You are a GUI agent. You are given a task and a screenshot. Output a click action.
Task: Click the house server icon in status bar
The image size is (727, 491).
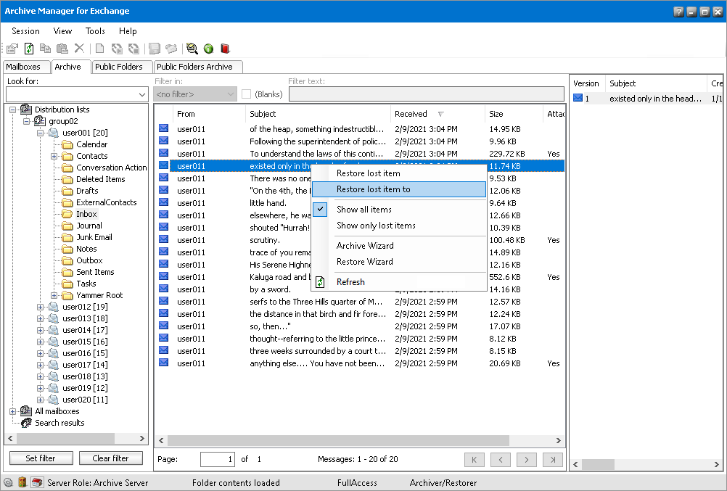point(36,482)
